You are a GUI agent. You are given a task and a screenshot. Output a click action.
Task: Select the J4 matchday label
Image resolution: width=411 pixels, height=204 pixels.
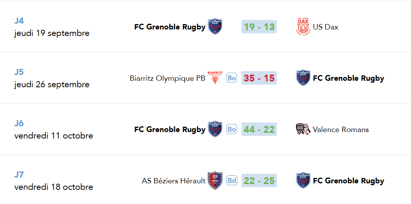click(19, 21)
